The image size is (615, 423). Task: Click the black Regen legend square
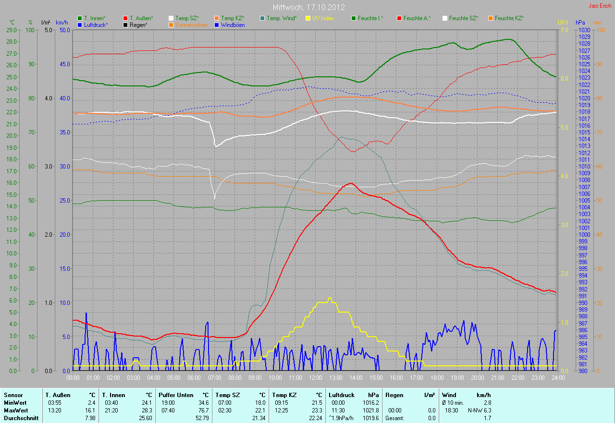pyautogui.click(x=125, y=24)
